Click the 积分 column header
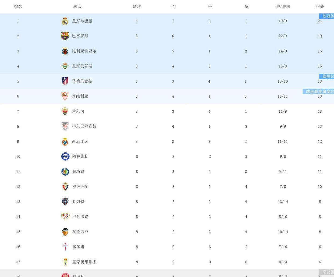The image size is (334, 277). 320,7
